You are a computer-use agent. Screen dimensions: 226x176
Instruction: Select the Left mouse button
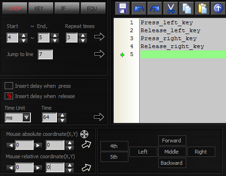tap(143, 152)
